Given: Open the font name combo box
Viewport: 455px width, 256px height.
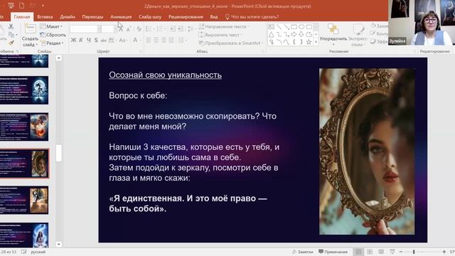Looking at the screenshot, I should [x=85, y=28].
